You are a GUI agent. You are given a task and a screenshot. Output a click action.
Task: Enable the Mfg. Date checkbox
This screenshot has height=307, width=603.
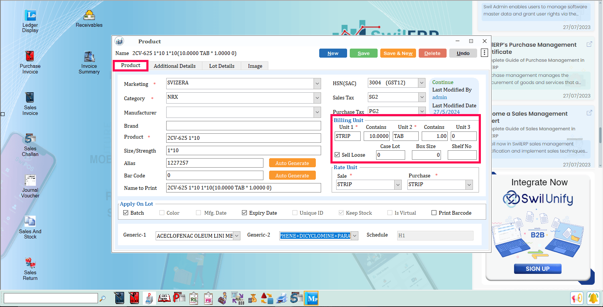(x=199, y=213)
